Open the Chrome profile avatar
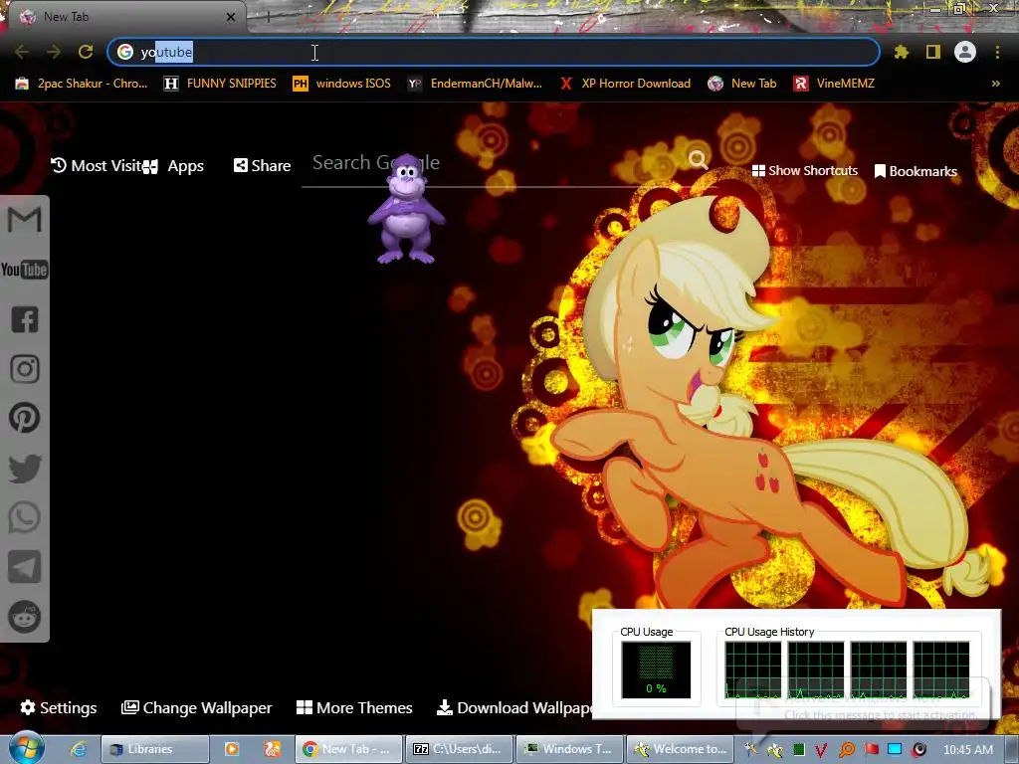Image resolution: width=1019 pixels, height=764 pixels. [965, 52]
